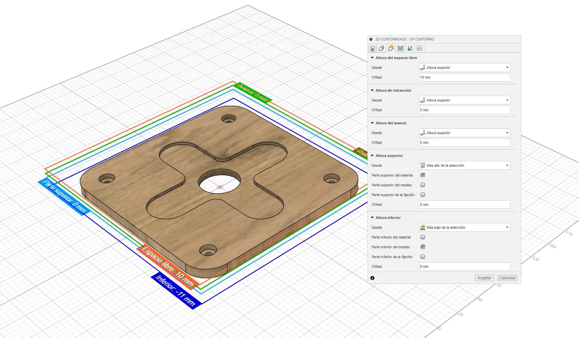Click the Aceptar button

click(x=484, y=278)
